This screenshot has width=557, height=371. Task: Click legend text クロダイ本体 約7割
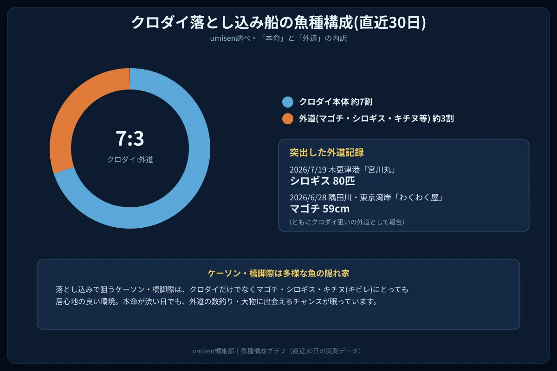336,102
